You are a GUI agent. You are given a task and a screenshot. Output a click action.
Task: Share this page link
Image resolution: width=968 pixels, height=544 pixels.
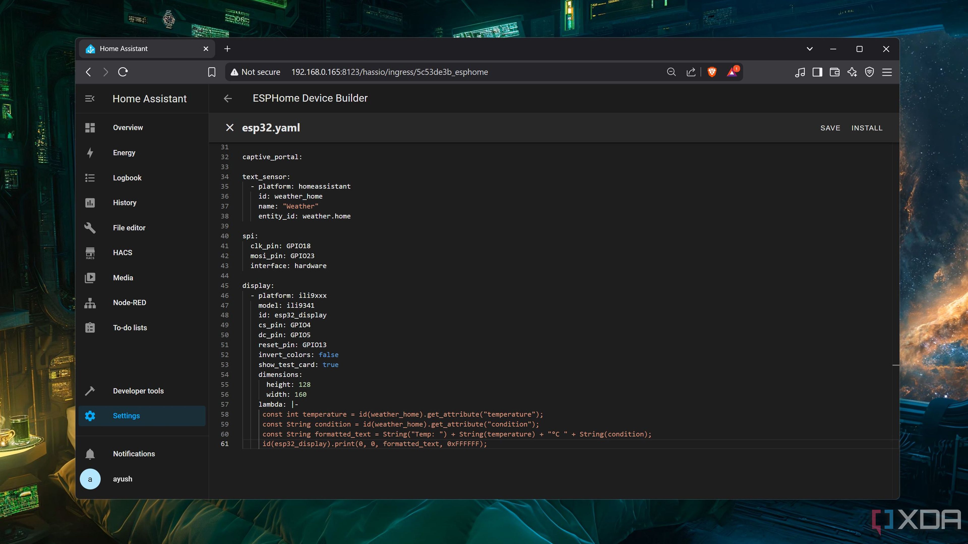point(691,72)
